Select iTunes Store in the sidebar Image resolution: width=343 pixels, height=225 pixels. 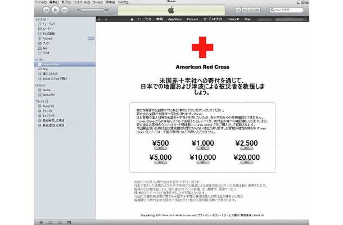pos(65,64)
